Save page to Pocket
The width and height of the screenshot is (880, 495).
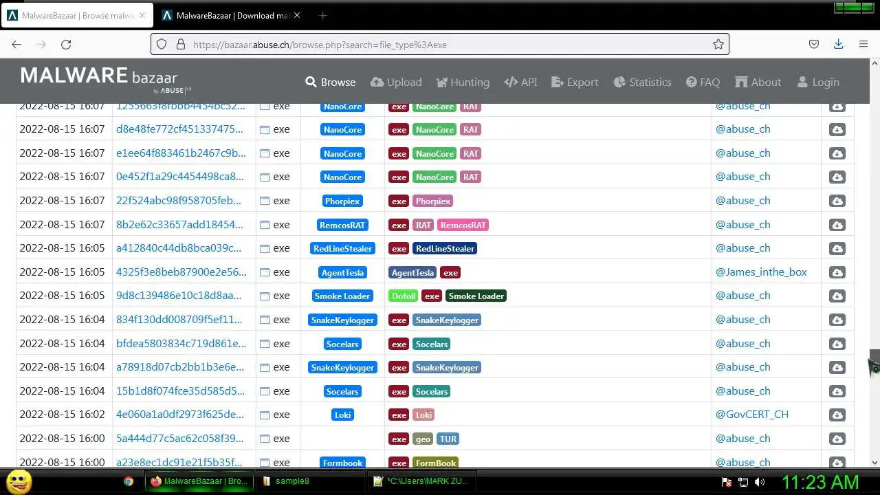pos(814,44)
